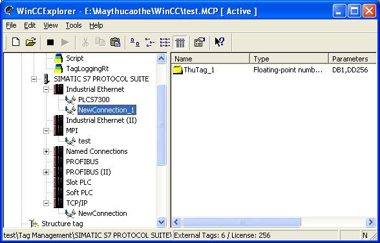380x243 pixels.
Task: Select the Structure tag label
Action: [x=62, y=224]
